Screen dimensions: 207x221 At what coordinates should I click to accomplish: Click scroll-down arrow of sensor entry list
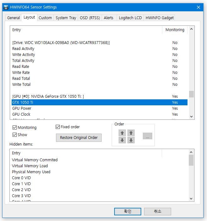tap(191, 117)
